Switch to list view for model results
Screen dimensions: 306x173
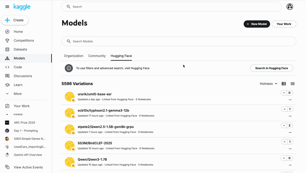(x=284, y=84)
